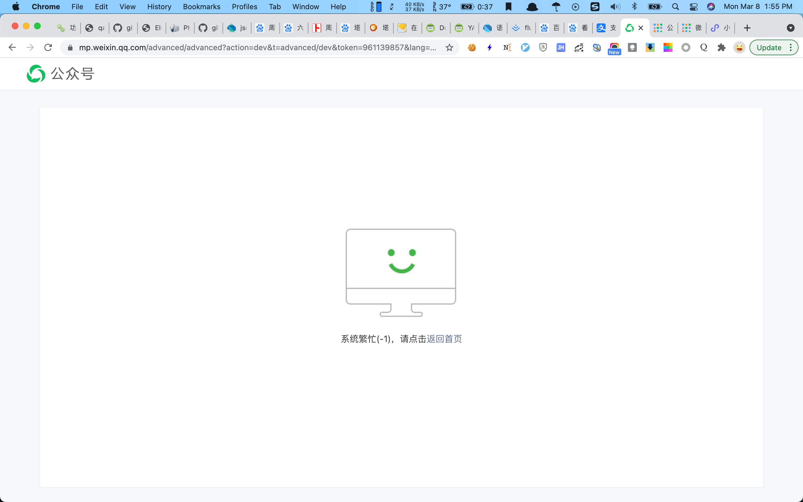Open the Extensions puzzle piece menu
This screenshot has width=803, height=502.
coord(721,47)
